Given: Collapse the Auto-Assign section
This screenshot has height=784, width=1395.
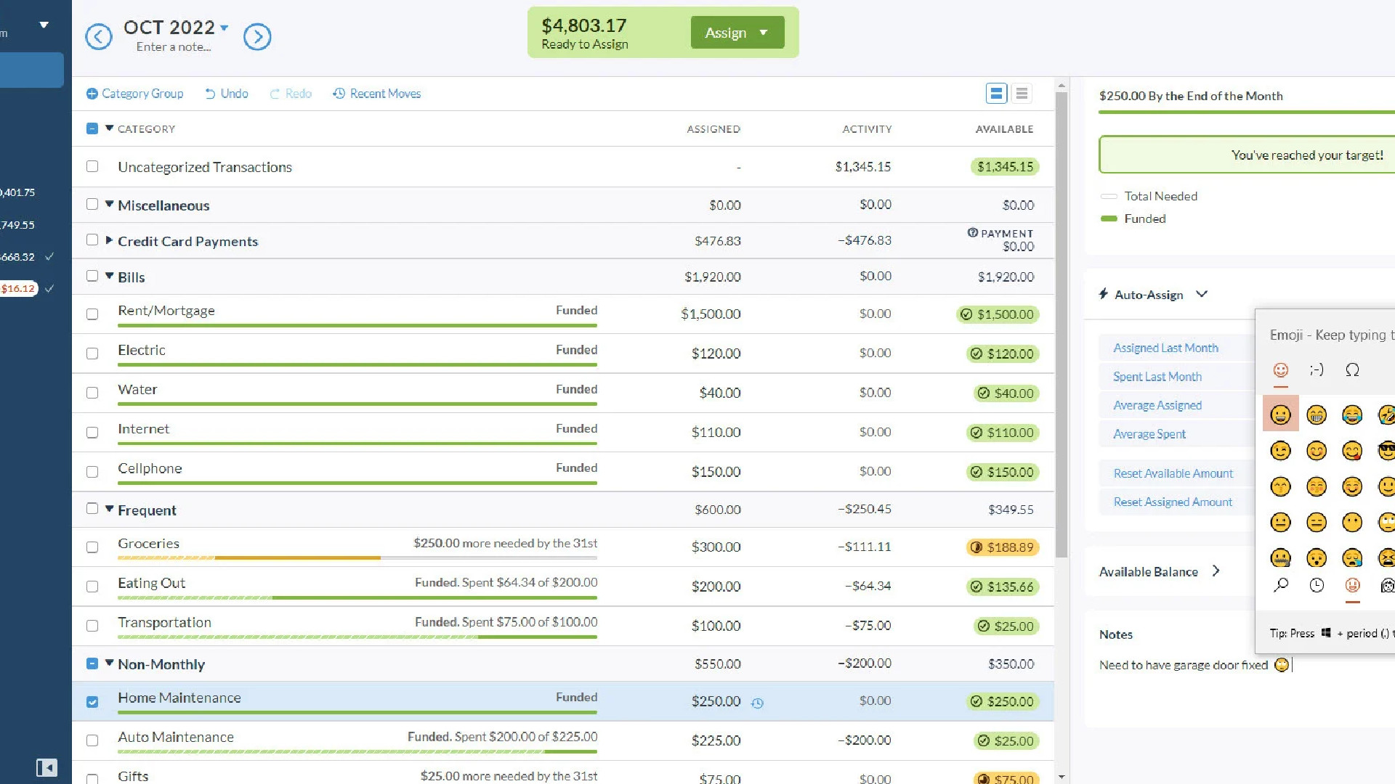Looking at the screenshot, I should pyautogui.click(x=1203, y=295).
